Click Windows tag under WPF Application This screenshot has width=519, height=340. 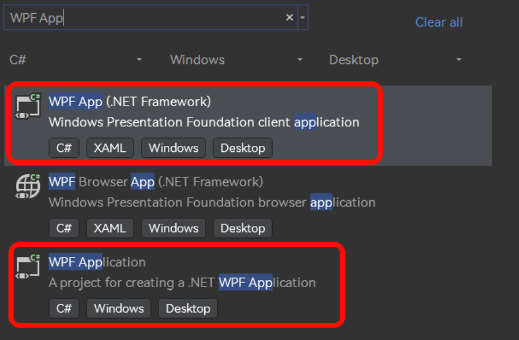pos(119,308)
